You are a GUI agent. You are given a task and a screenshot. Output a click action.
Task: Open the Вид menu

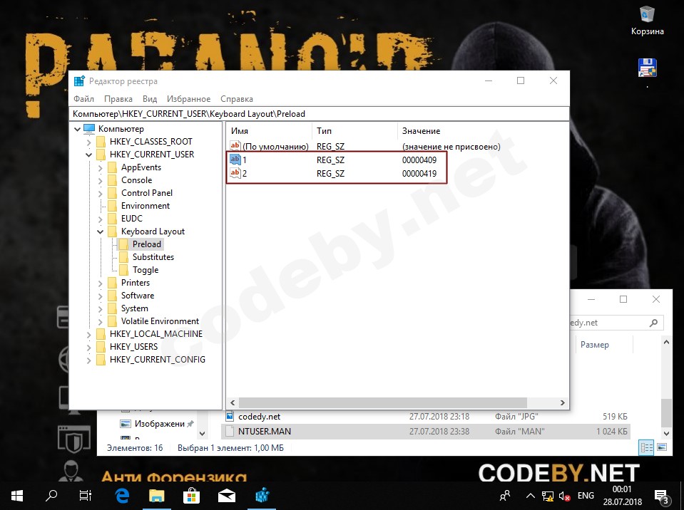[x=150, y=99]
